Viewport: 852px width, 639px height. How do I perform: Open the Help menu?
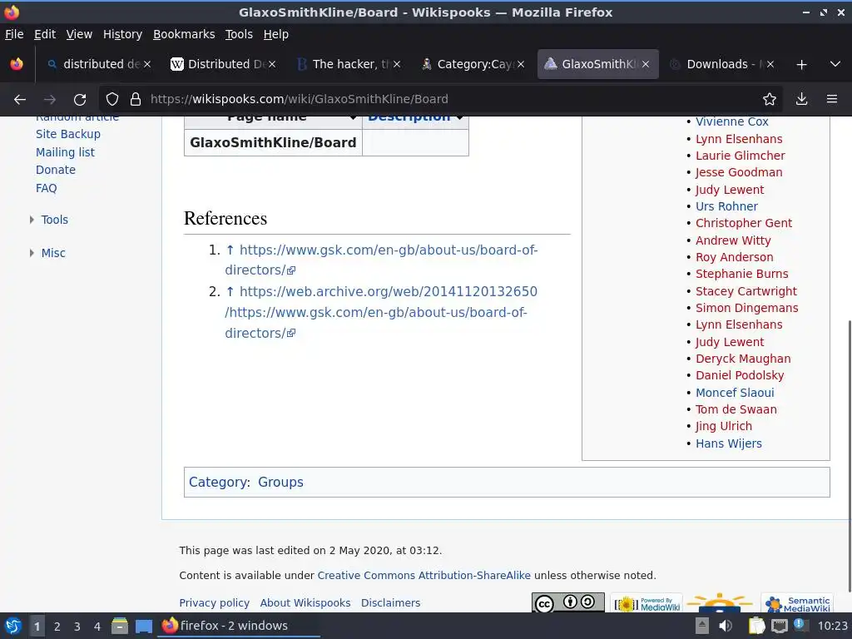(276, 34)
